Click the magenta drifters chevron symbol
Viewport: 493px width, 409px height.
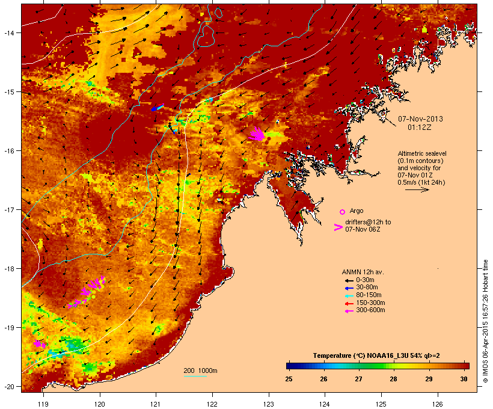point(338,227)
